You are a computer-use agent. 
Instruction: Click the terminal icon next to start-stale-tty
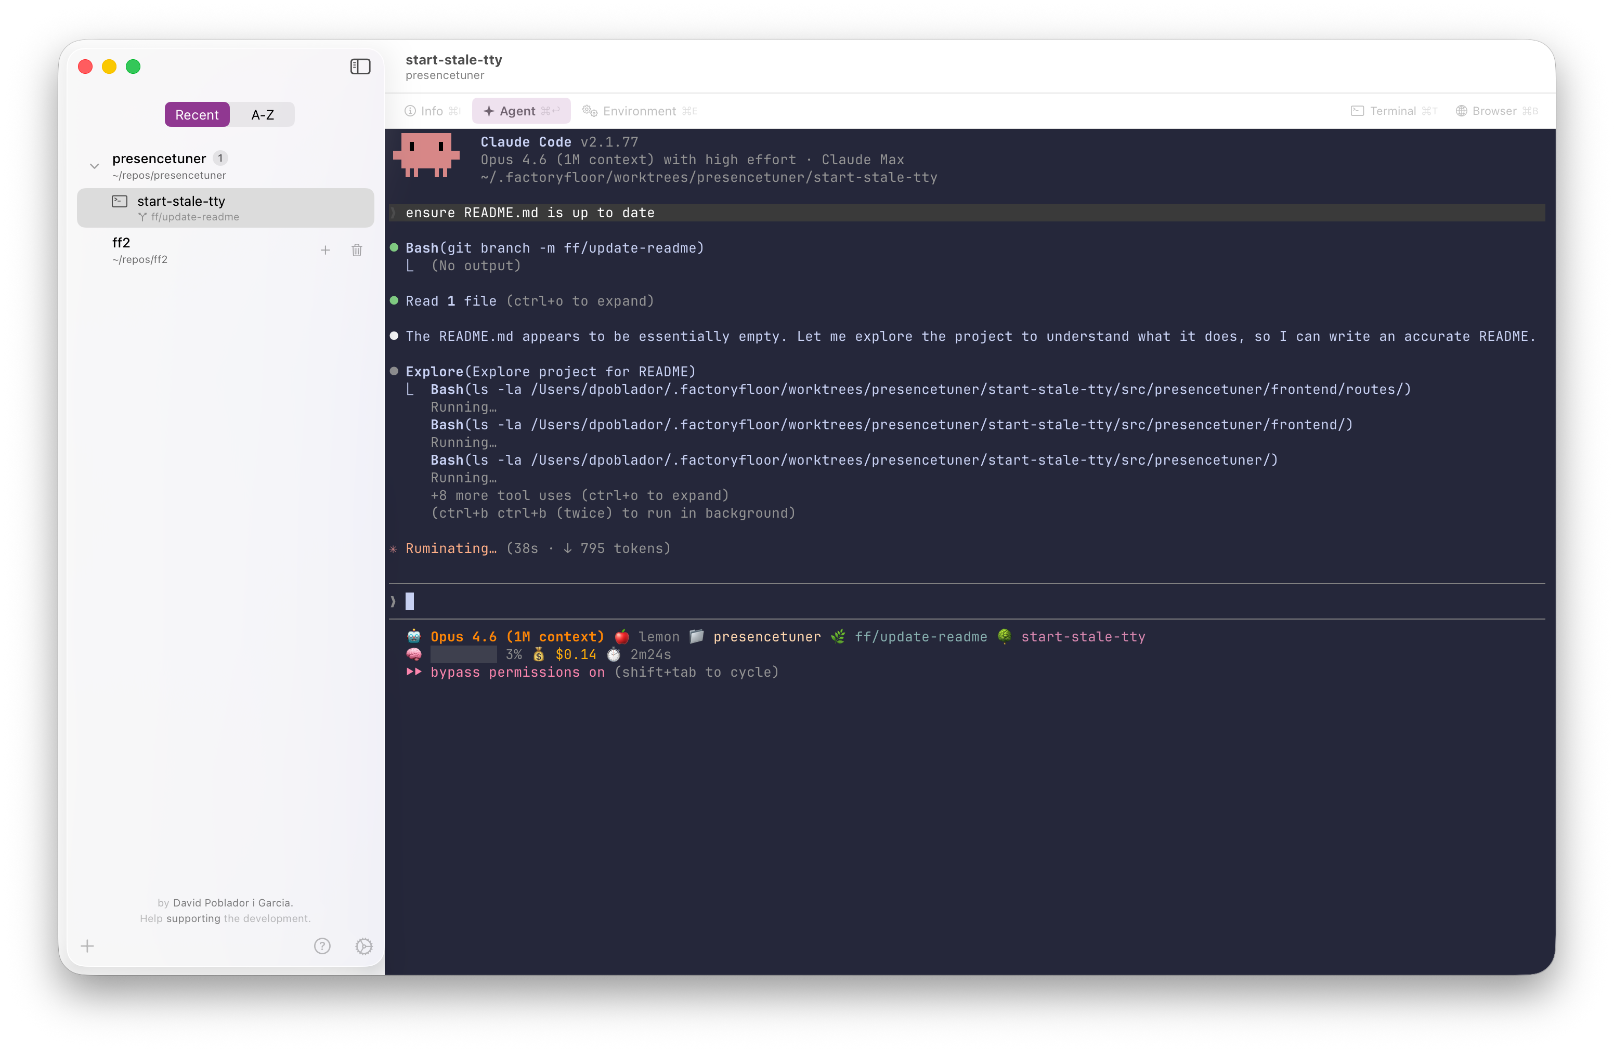pyautogui.click(x=120, y=201)
